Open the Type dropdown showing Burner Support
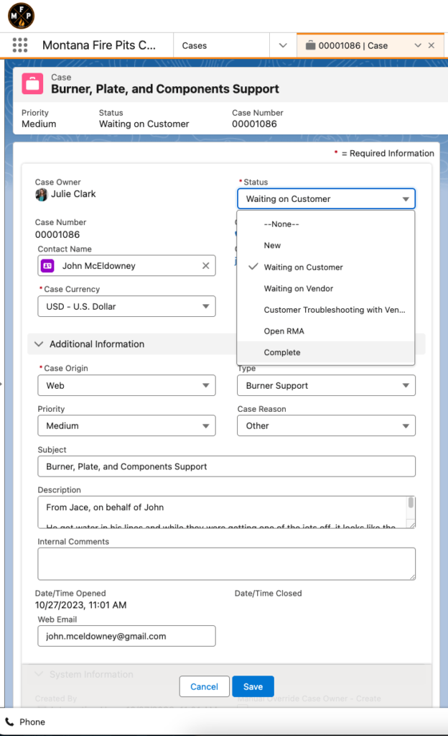 (326, 385)
